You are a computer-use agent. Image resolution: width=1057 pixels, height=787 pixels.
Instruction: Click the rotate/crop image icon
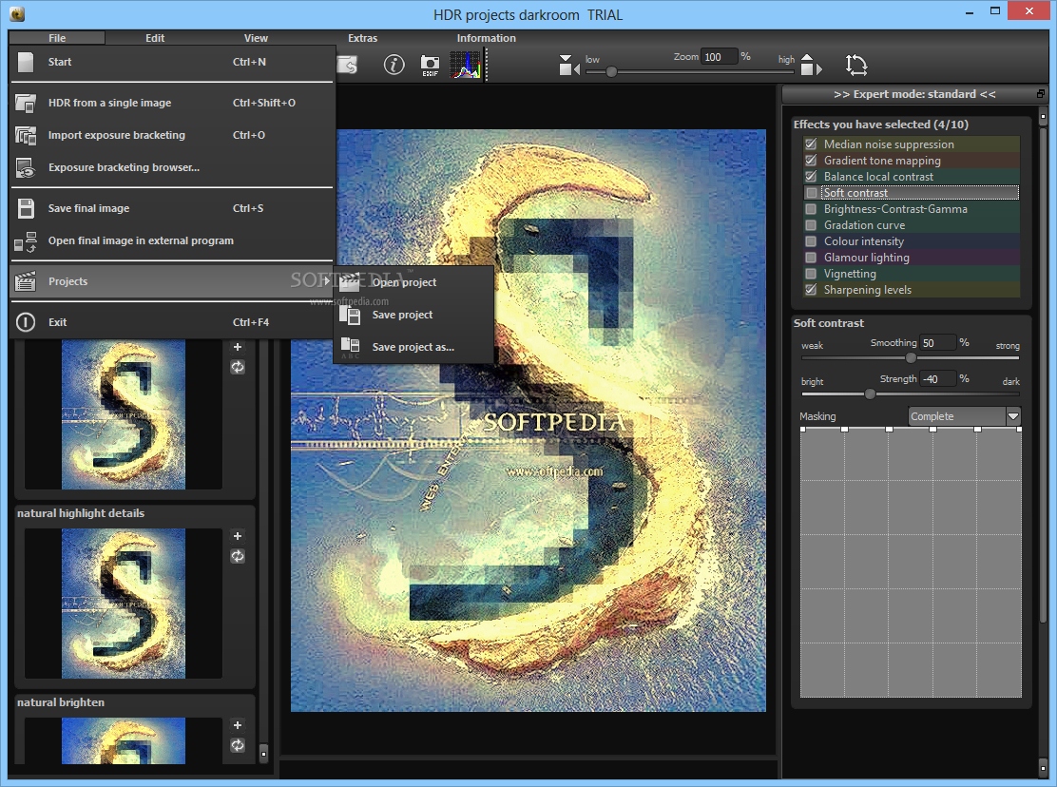pos(856,65)
